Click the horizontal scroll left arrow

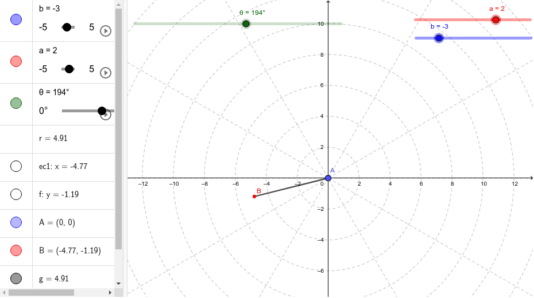[x=4, y=292]
